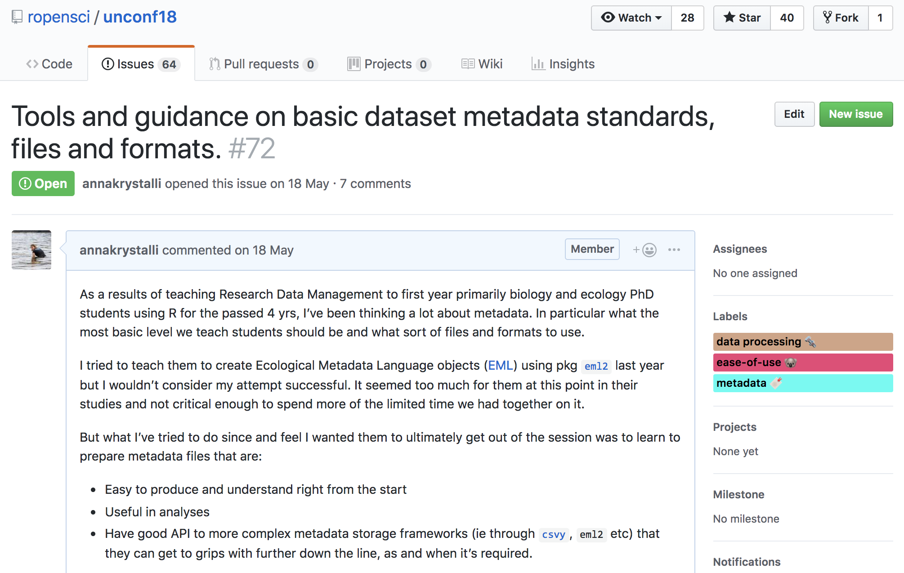Select the Issues tab
Screen dimensions: 904x573
click(x=141, y=64)
